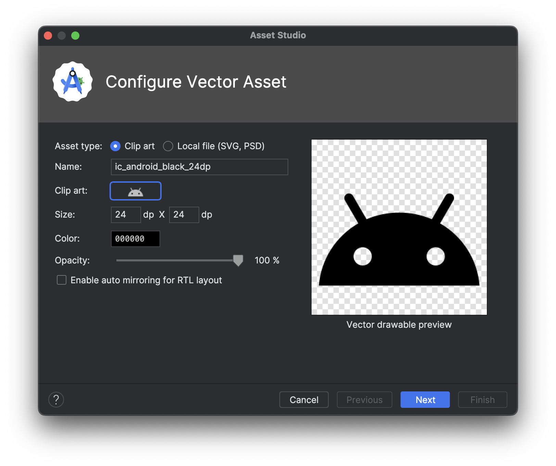Close the Asset Studio window

[x=48, y=36]
